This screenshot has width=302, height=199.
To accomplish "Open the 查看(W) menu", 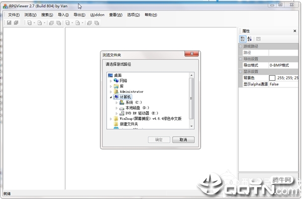I will coord(116,15).
